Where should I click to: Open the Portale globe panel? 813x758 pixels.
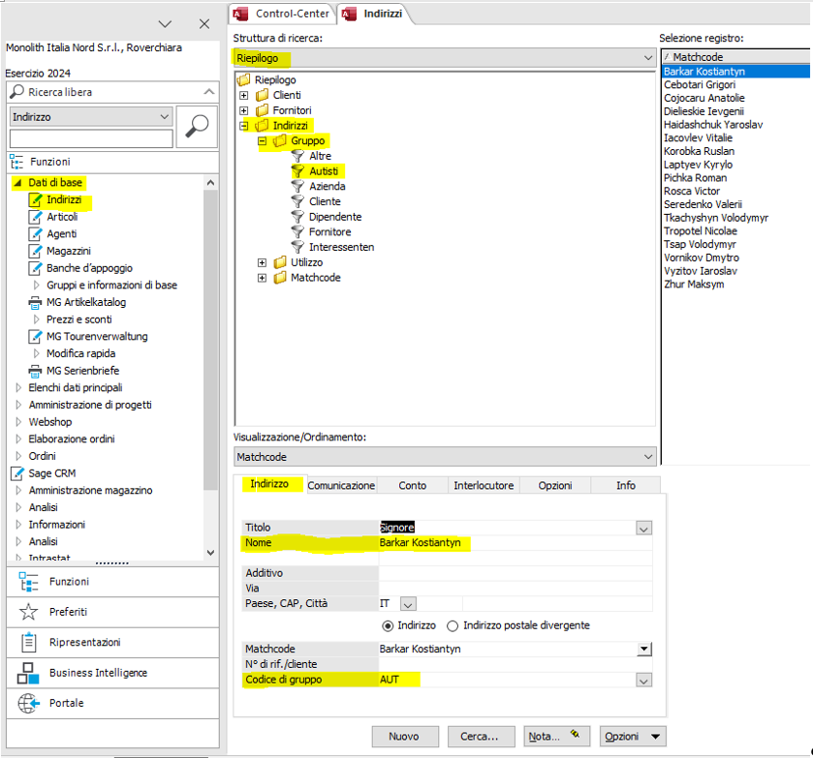(x=28, y=703)
